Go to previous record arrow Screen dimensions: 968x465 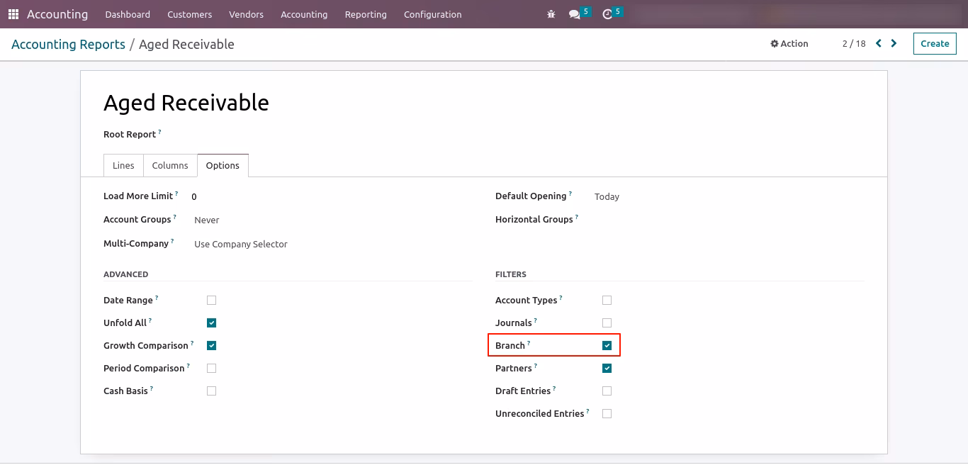coord(879,43)
